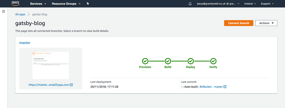Viewport: 285px width, 108px height.
Task: Click the Deploy stage label
Action: point(191,67)
